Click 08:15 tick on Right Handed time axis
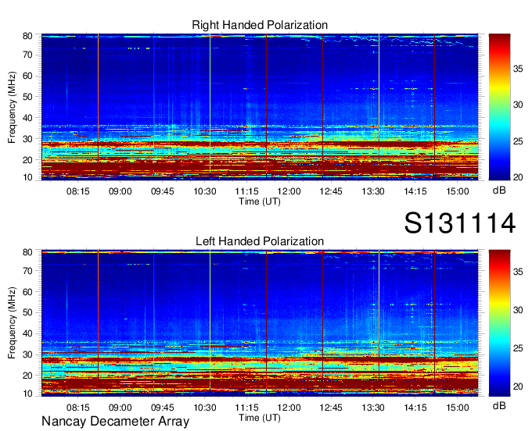 point(78,191)
